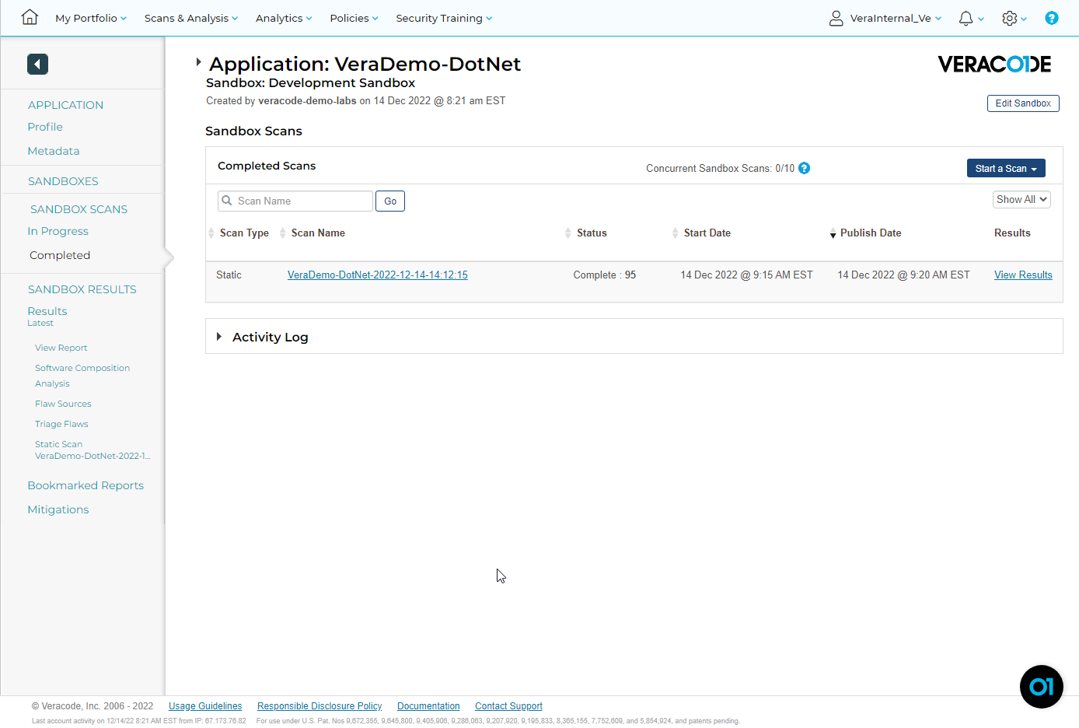Open Usage Guidelines footer link
This screenshot has height=728, width=1079.
point(205,706)
